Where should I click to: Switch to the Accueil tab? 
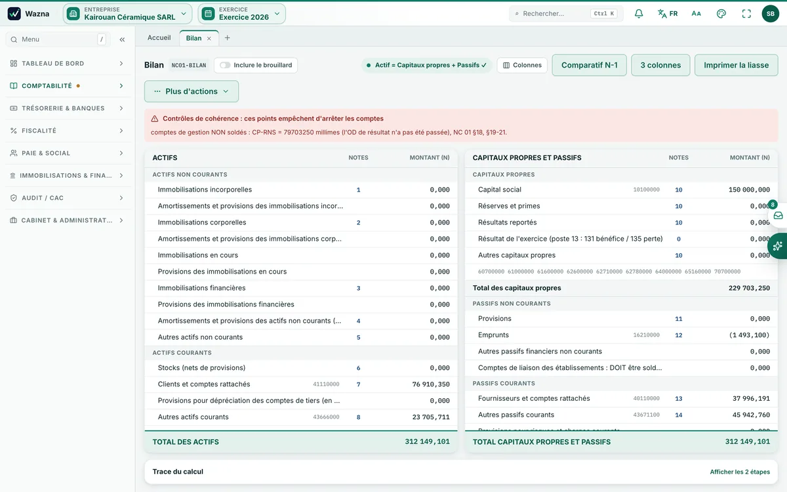coord(159,38)
